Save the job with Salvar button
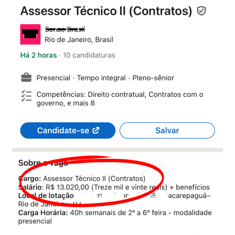This screenshot has height=235, width=235. pos(167,130)
